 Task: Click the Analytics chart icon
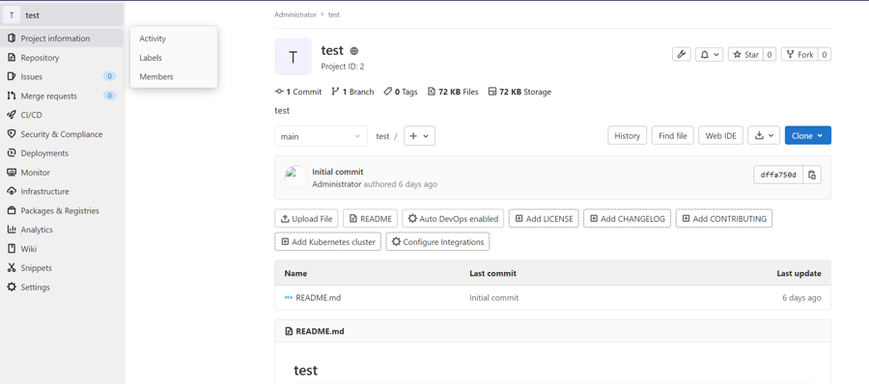(11, 230)
